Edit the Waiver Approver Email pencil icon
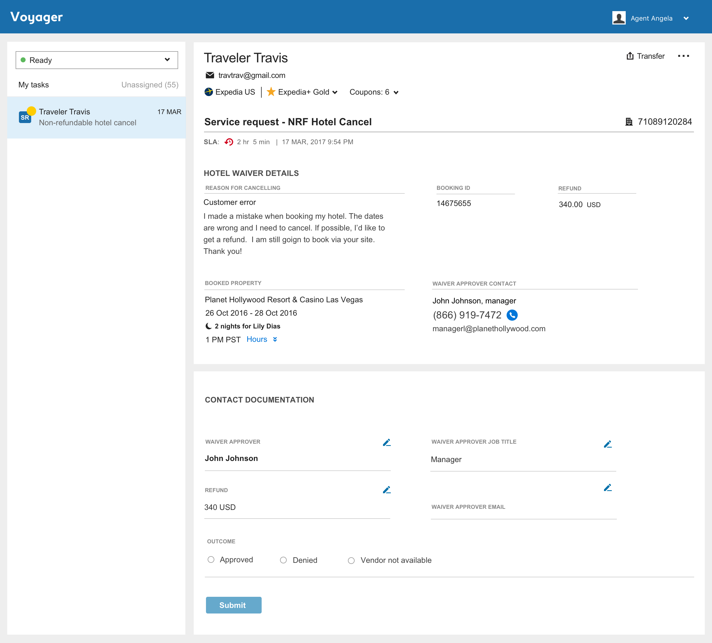 pos(607,488)
